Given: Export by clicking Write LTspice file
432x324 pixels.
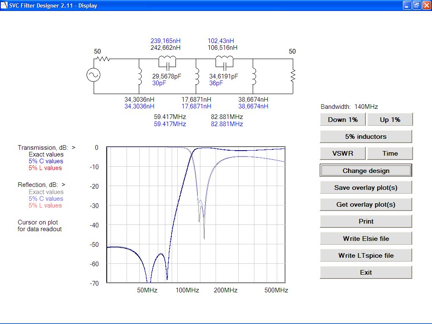Looking at the screenshot, I should pyautogui.click(x=366, y=256).
